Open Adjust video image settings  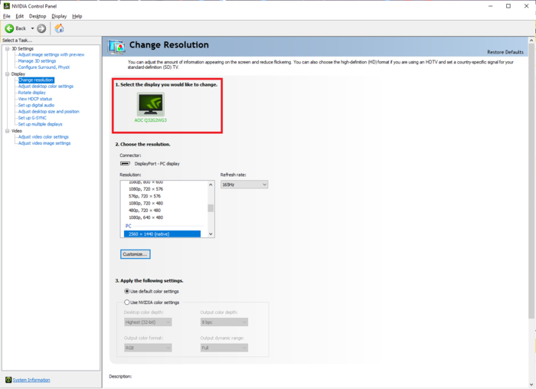pos(44,143)
